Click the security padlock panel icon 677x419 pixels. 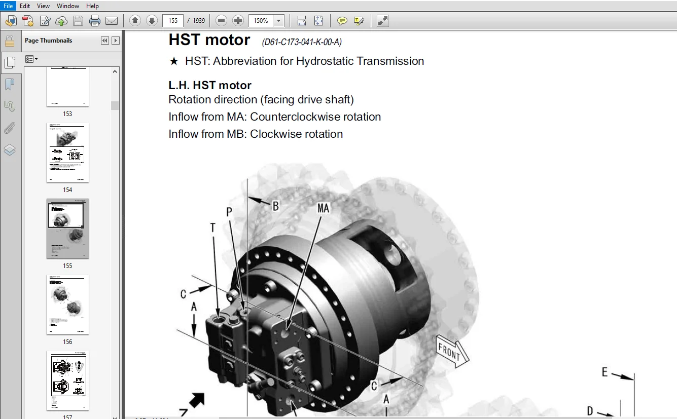pos(10,41)
